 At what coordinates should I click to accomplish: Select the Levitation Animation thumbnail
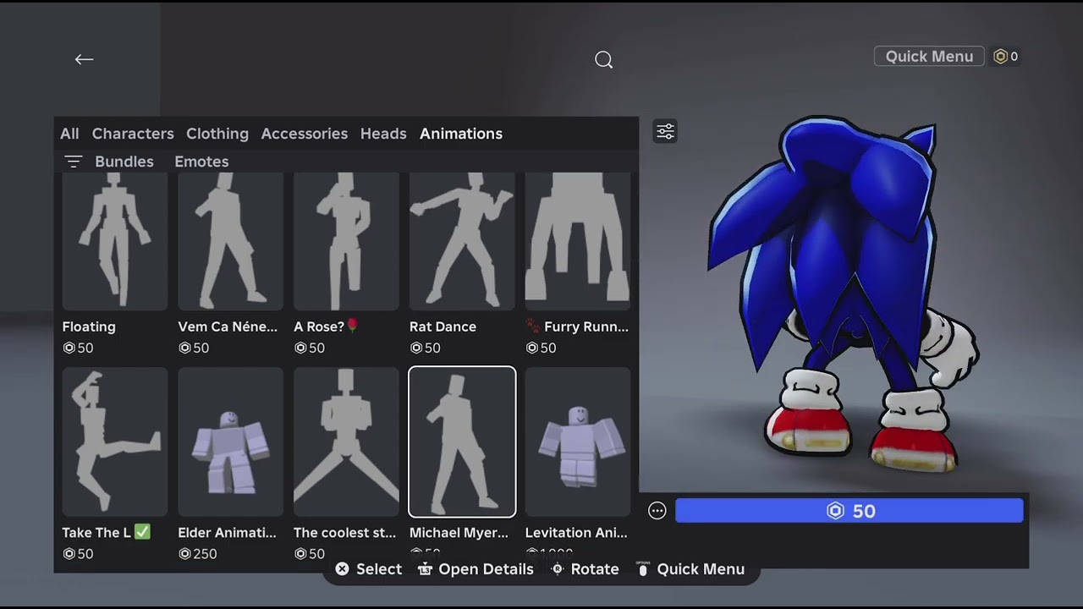578,442
